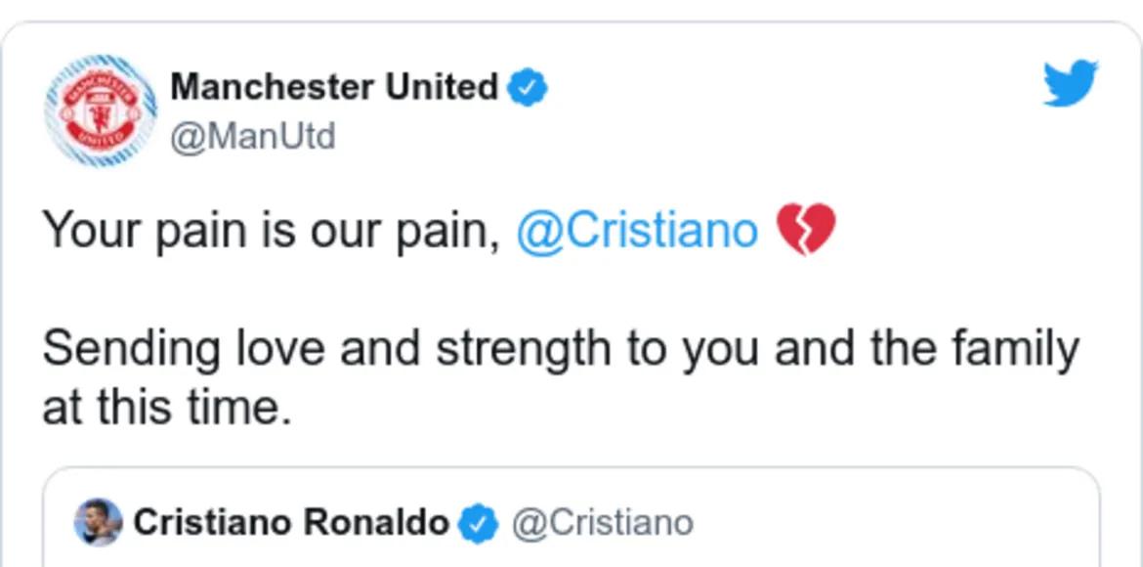
Task: Open the Cristiano Ronaldo name in quoted tweet
Action: click(290, 523)
